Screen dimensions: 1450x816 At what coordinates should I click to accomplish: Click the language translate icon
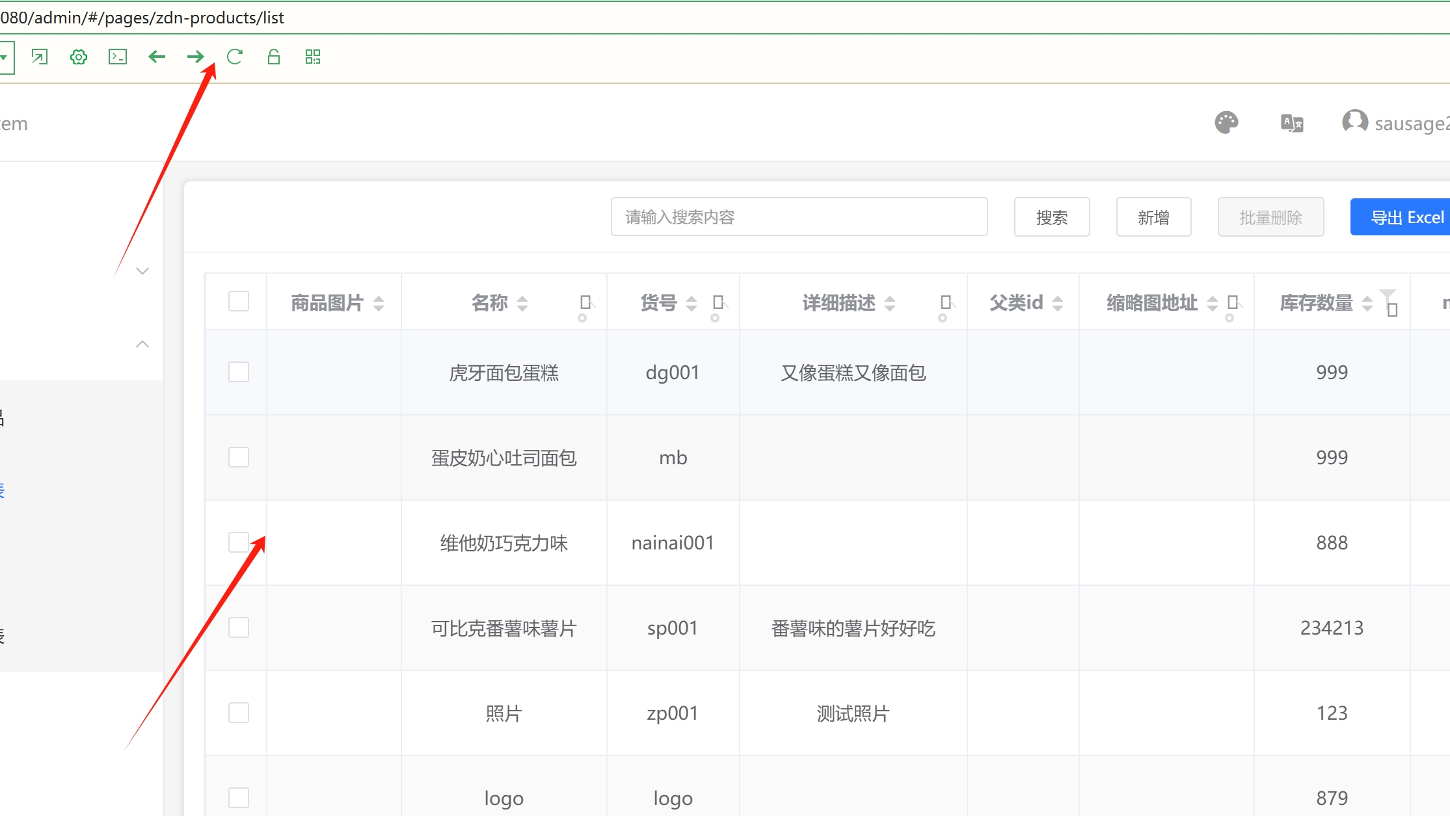[1291, 123]
